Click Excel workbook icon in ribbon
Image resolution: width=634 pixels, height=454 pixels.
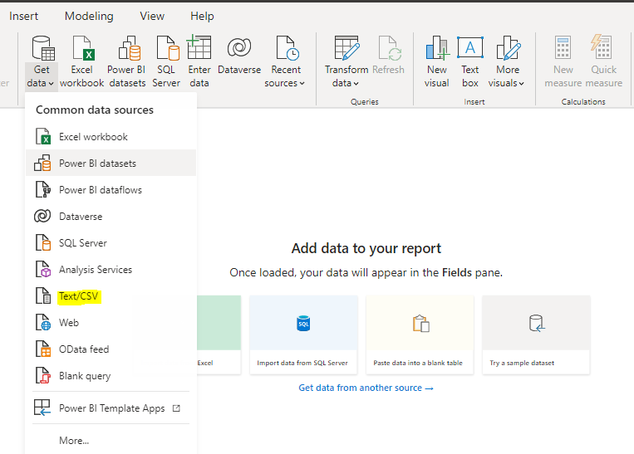82,47
